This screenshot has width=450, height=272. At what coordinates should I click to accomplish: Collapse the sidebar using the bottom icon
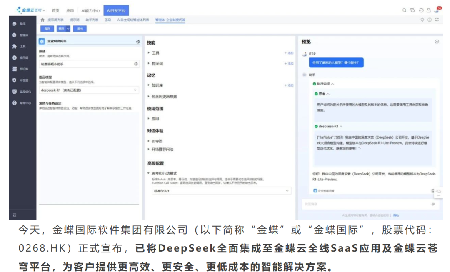pyautogui.click(x=14, y=215)
